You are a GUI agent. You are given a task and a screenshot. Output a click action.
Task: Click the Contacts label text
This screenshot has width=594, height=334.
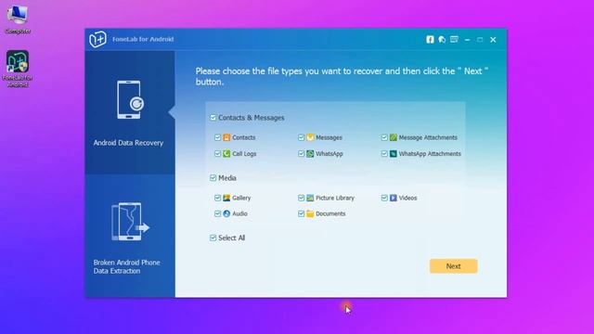(243, 137)
